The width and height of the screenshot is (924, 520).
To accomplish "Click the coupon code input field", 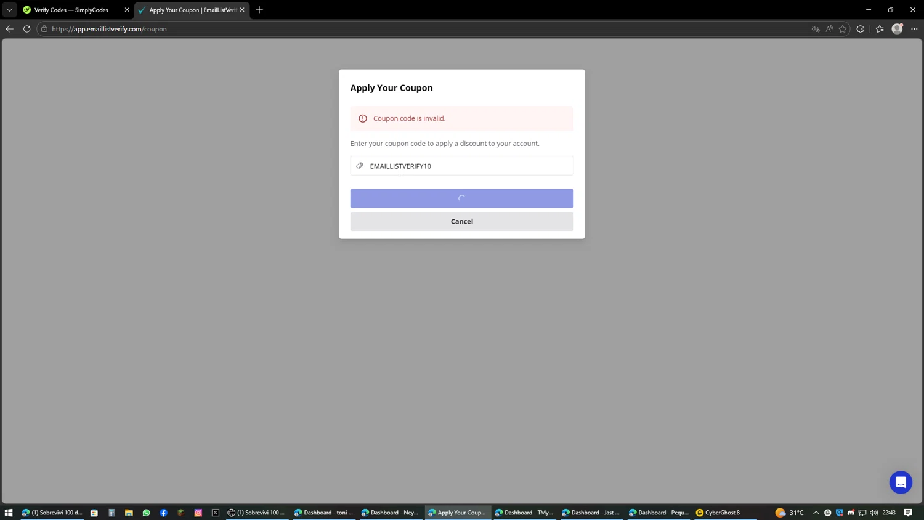I will 461,166.
